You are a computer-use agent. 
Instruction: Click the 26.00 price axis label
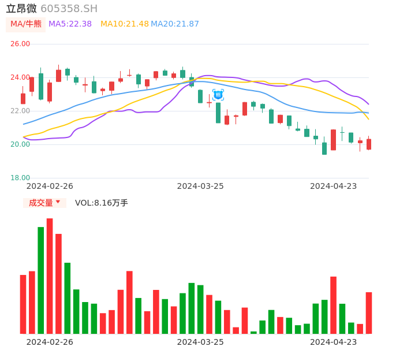click(20, 44)
